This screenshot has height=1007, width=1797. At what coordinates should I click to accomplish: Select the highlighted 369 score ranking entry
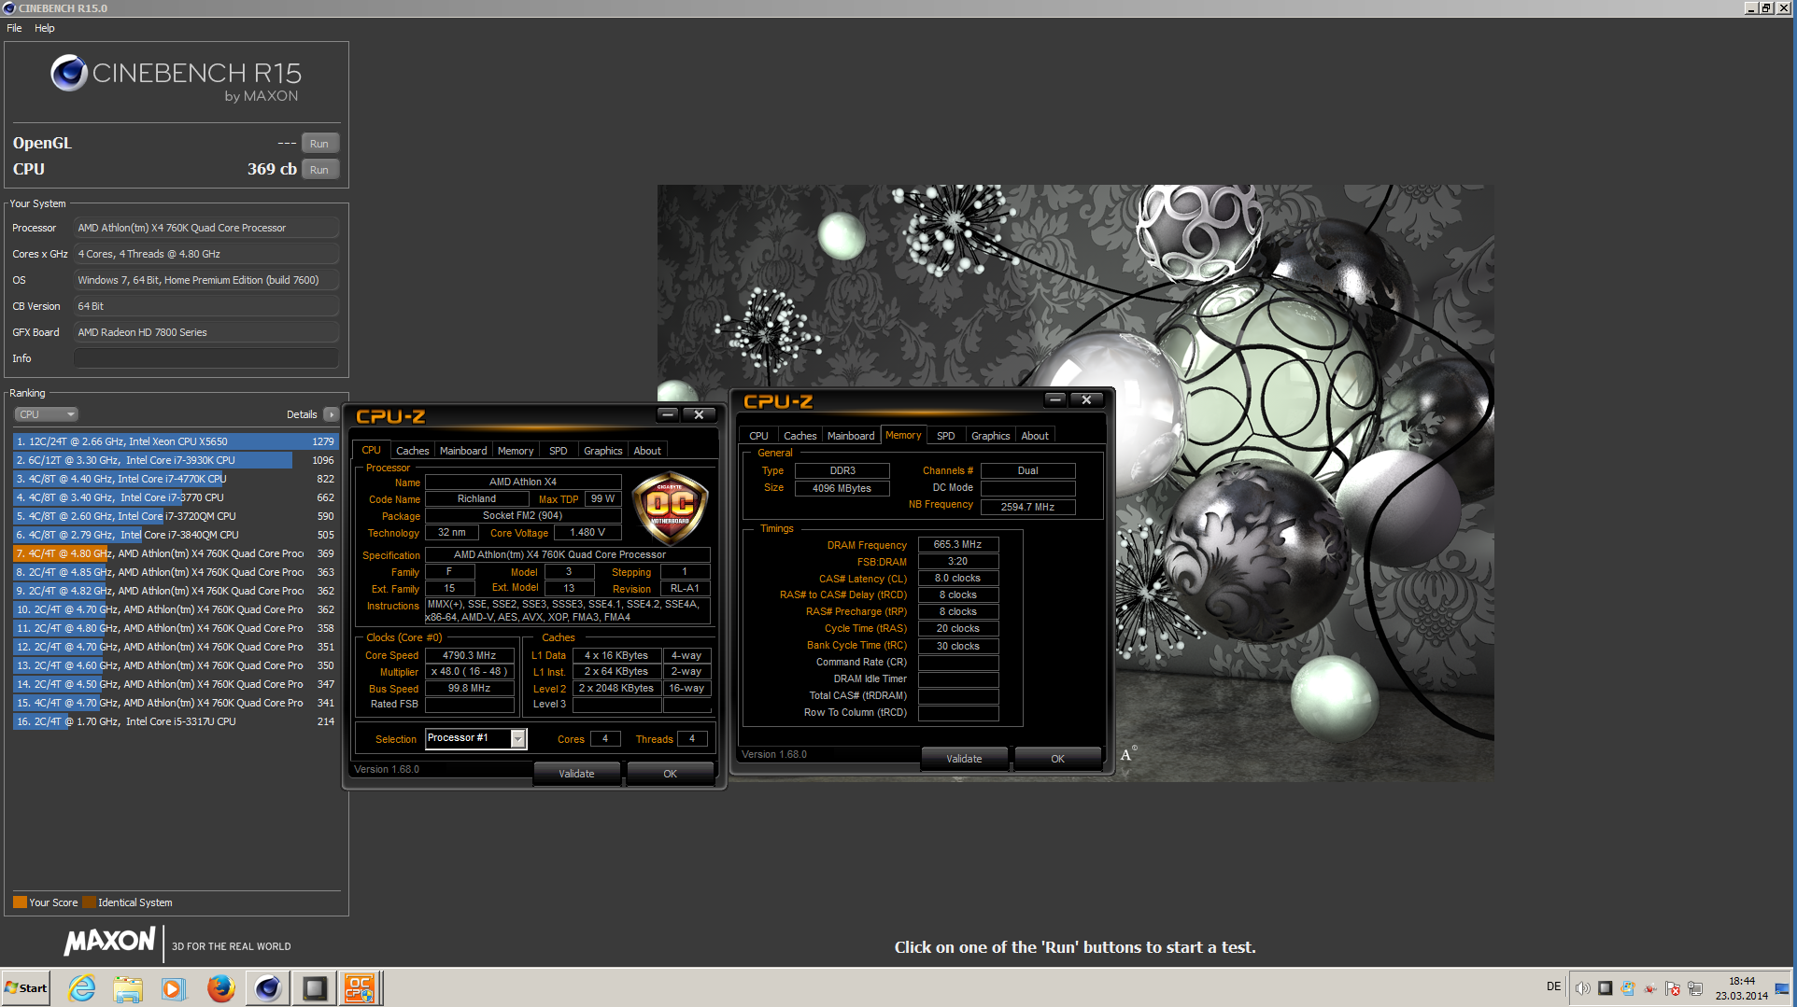176,553
